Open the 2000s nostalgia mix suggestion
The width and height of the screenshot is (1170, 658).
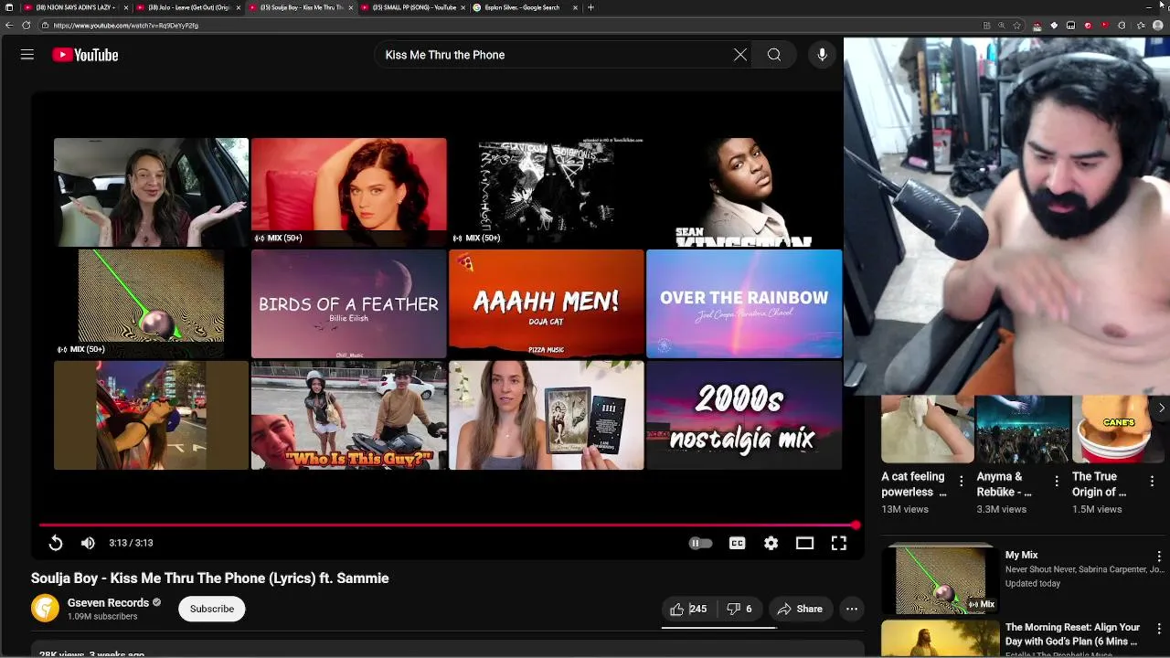tap(743, 415)
